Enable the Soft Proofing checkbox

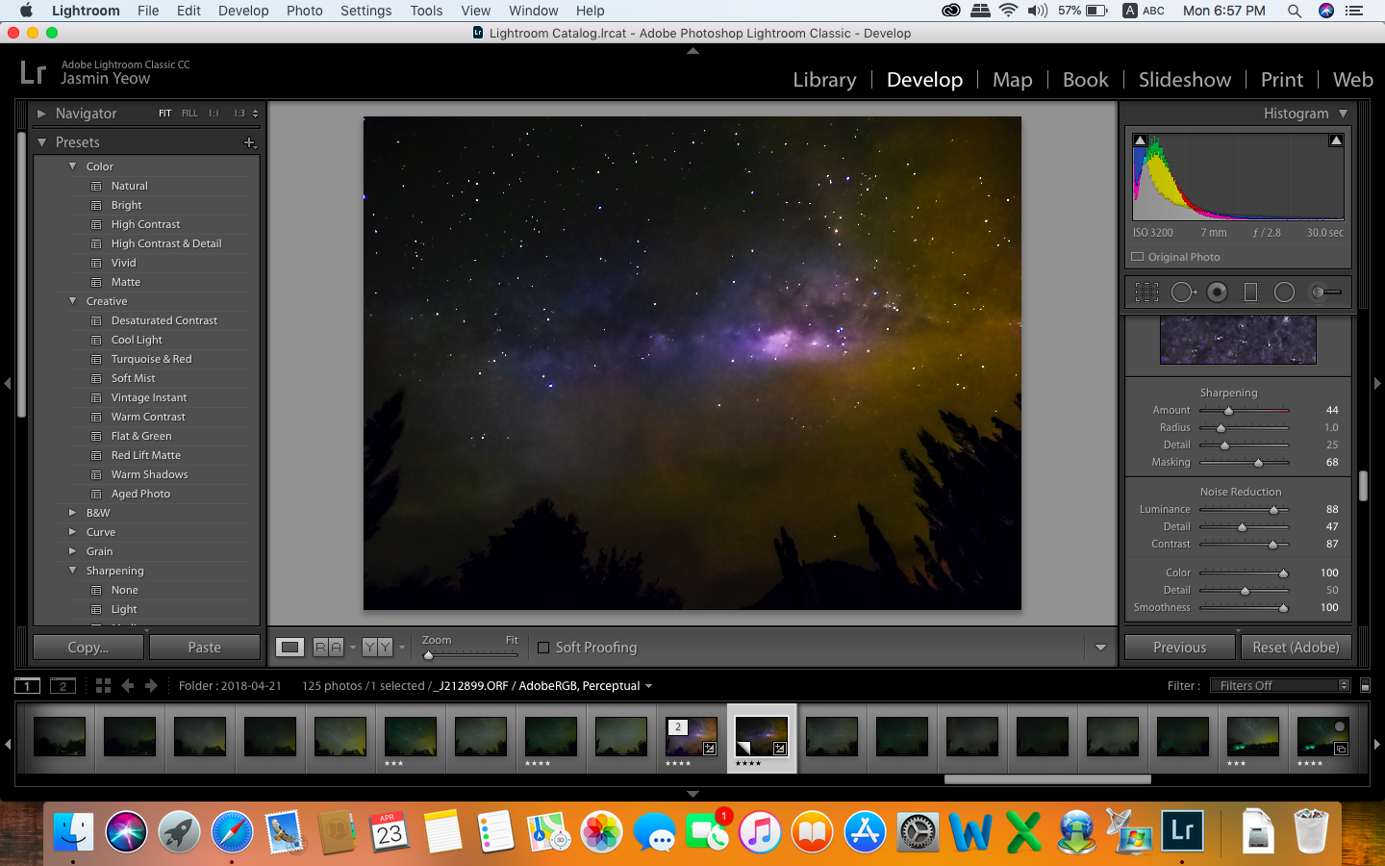click(543, 648)
